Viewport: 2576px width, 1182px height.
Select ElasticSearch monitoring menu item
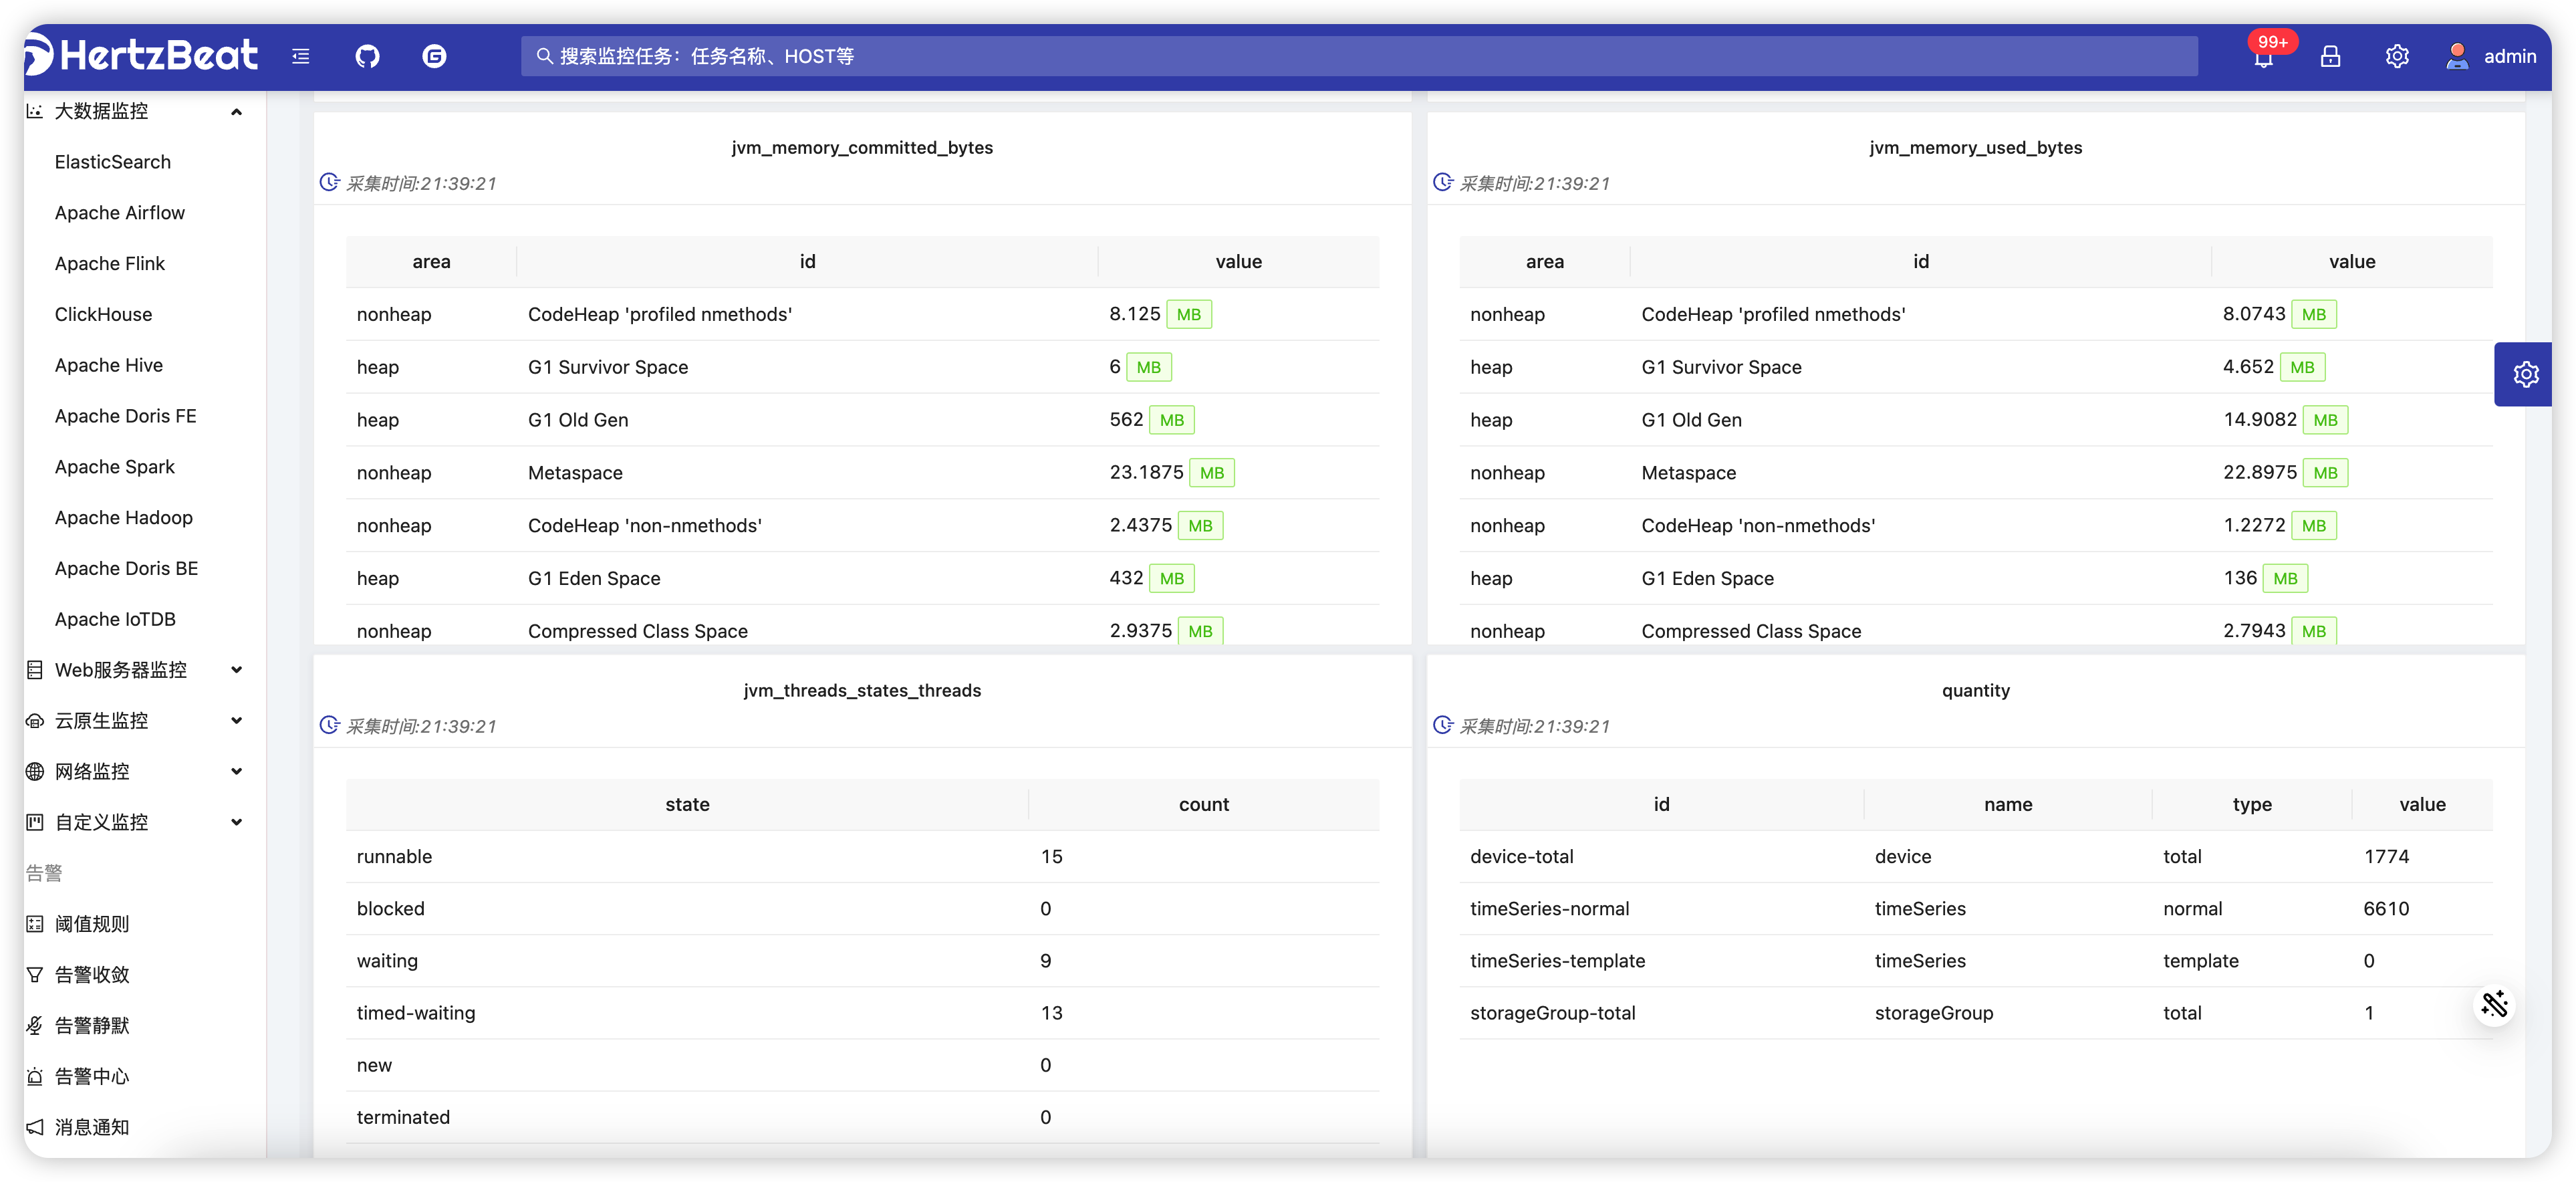click(x=113, y=162)
